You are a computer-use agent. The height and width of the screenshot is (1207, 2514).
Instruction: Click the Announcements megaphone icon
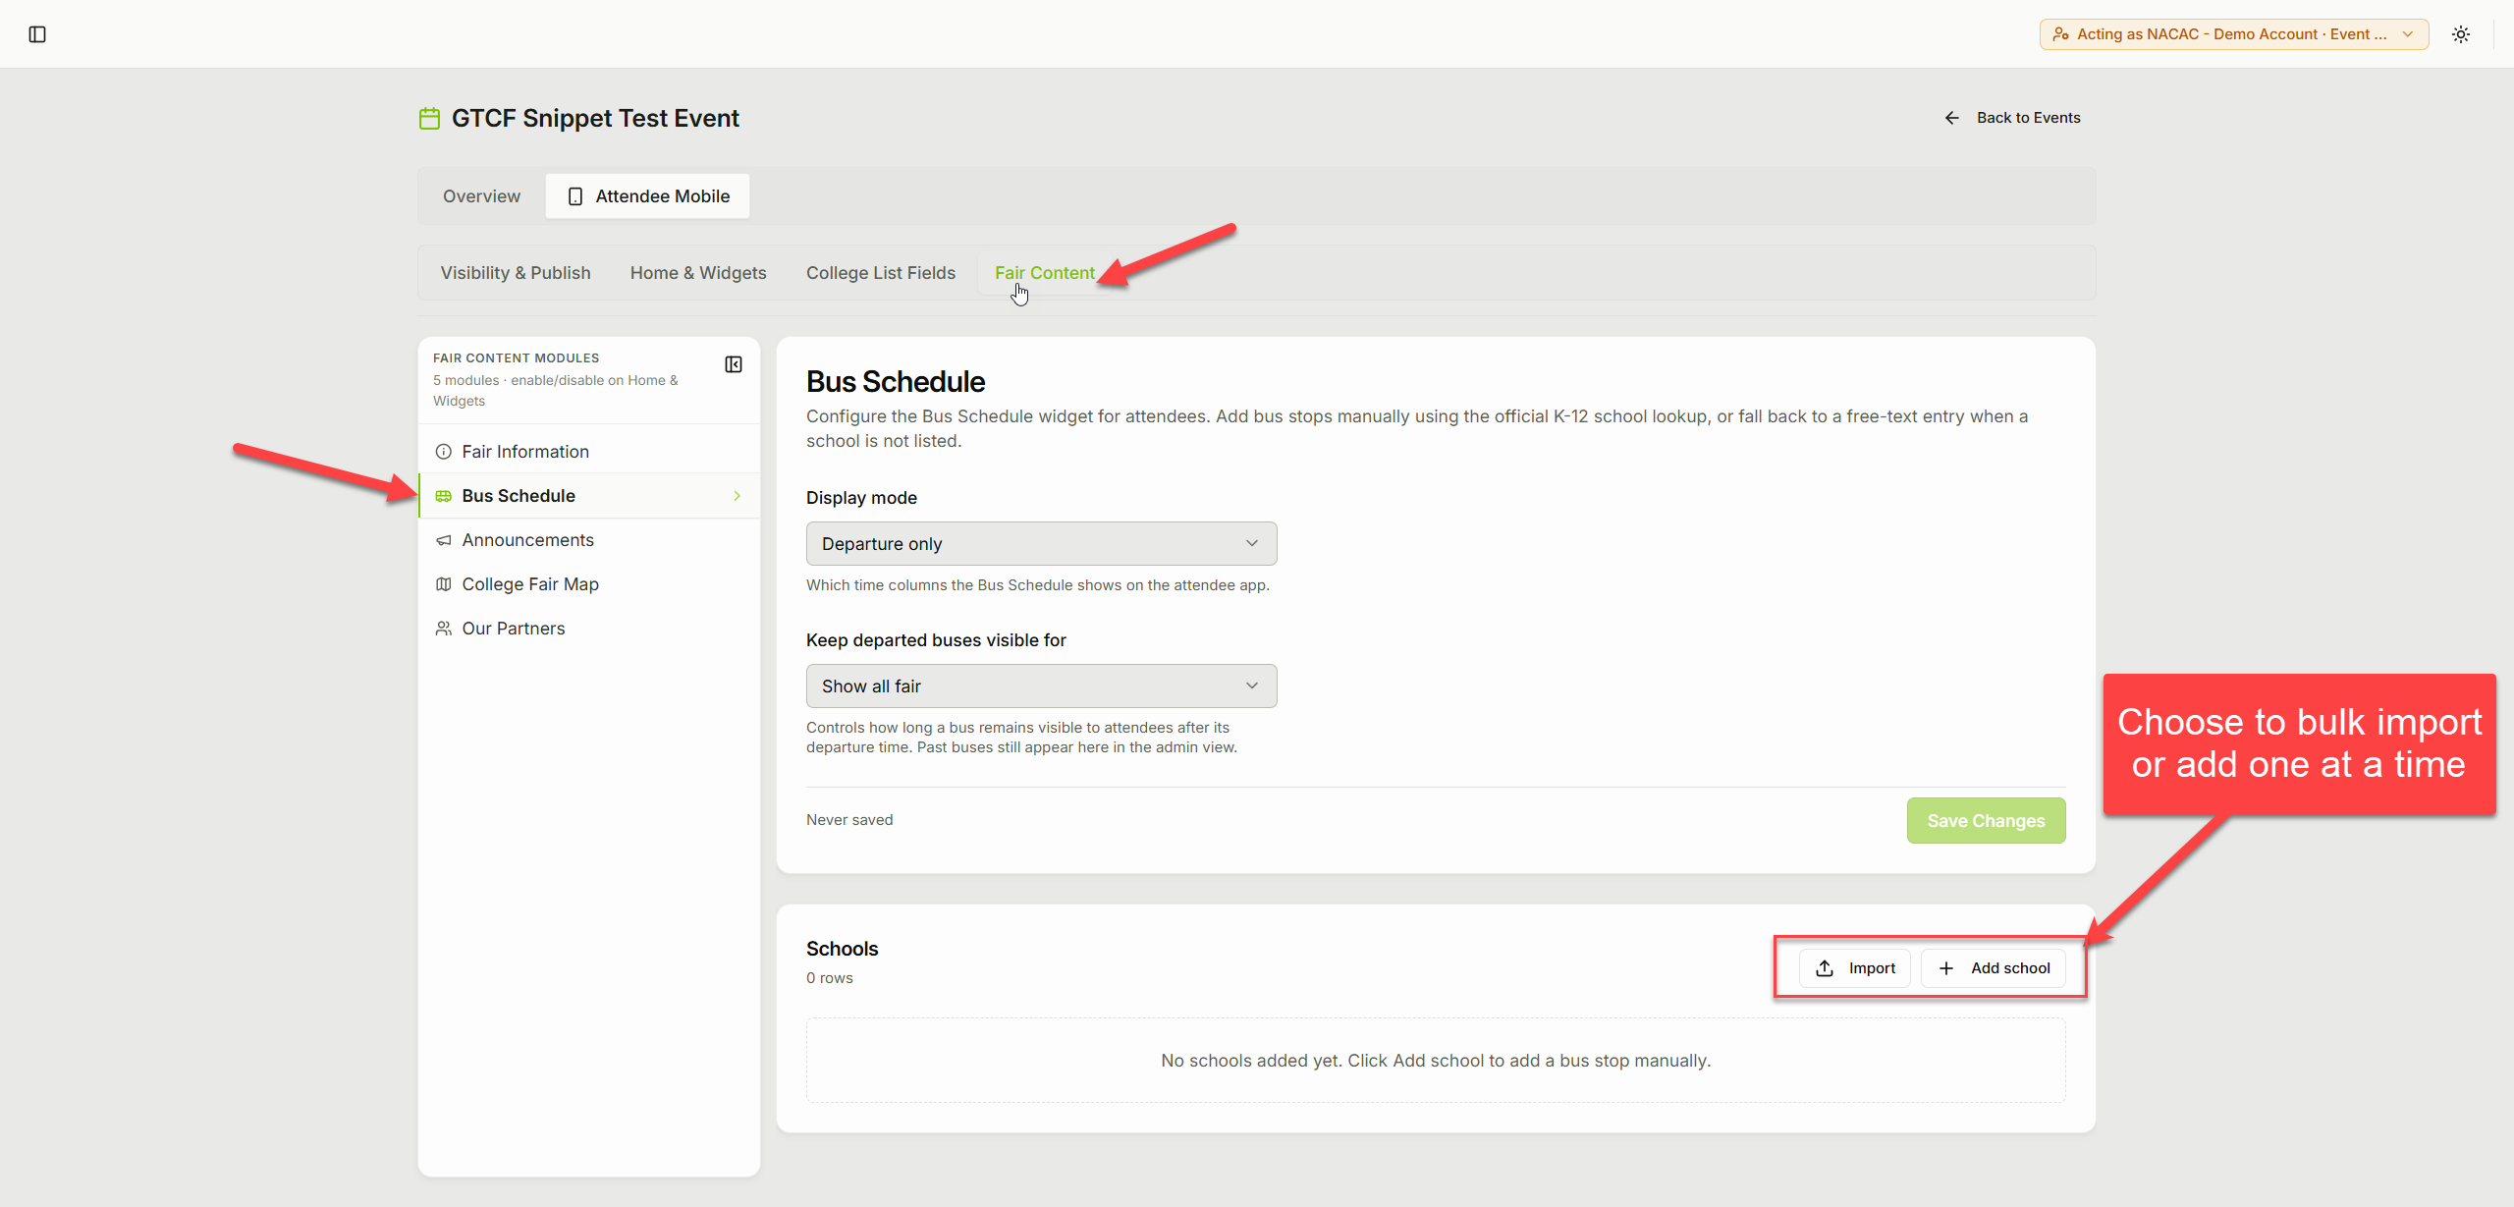[x=444, y=540]
